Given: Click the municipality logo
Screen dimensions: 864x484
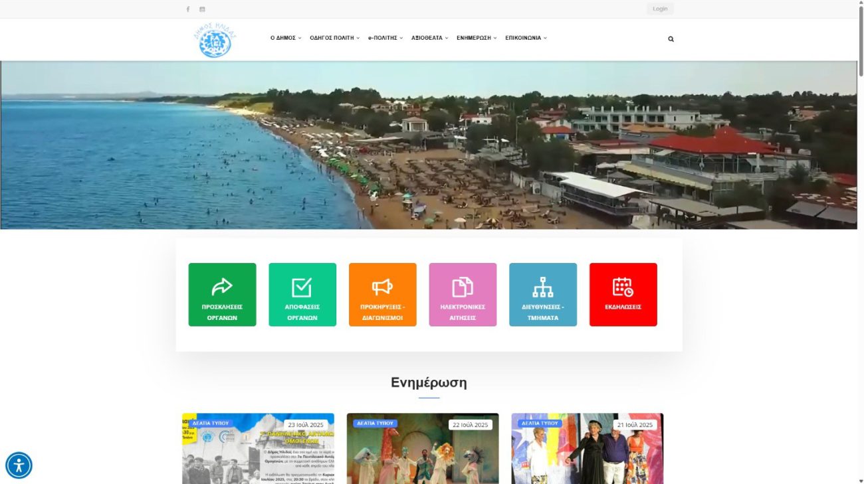Looking at the screenshot, I should tap(215, 40).
